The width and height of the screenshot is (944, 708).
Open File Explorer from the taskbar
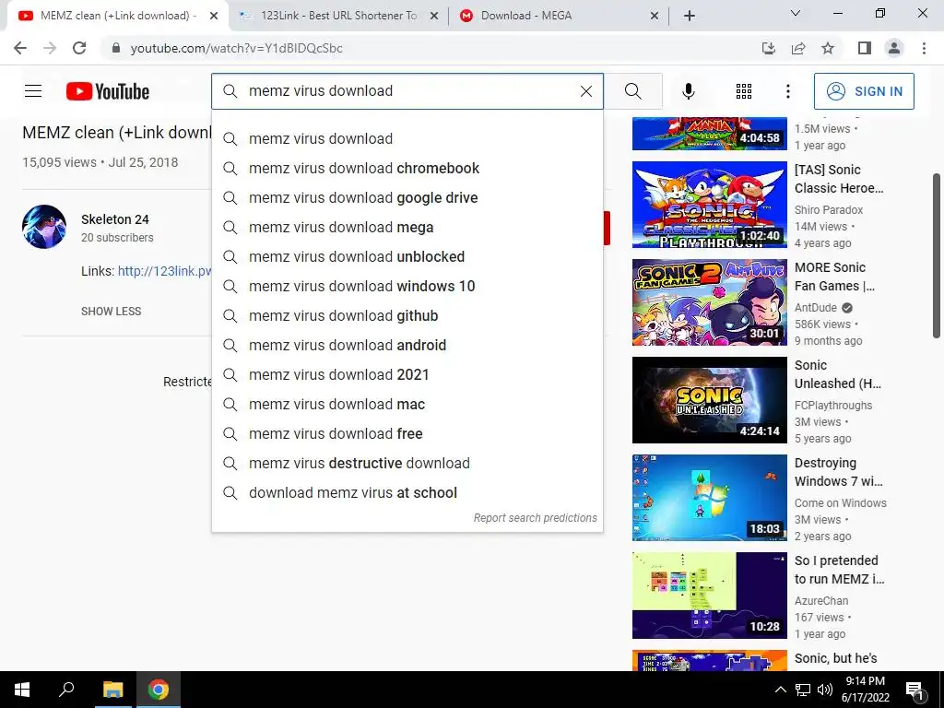112,690
